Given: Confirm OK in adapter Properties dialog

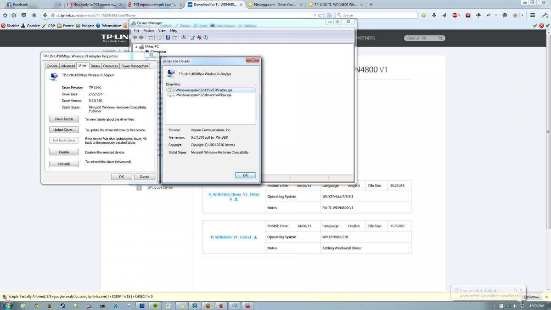Looking at the screenshot, I should (121, 176).
